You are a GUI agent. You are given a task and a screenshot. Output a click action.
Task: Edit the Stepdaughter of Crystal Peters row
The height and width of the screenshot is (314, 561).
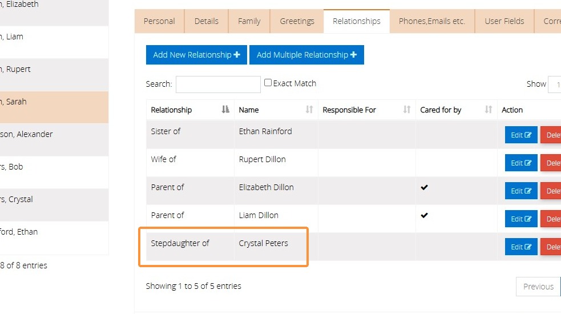(x=521, y=247)
